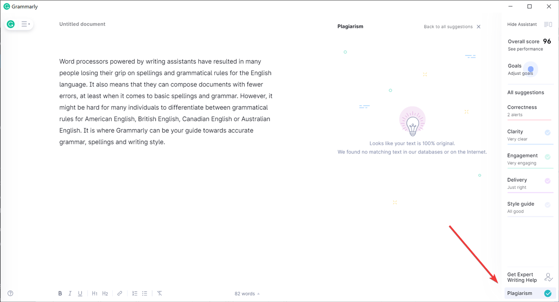
Task: Open the Grammarly hamburger menu
Action: [x=25, y=24]
